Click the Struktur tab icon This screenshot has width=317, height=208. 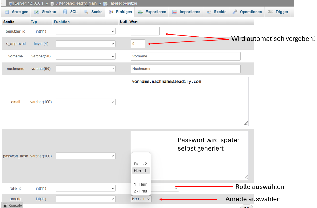37,12
